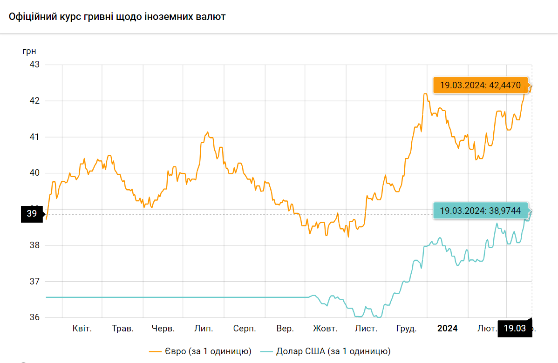Viewport: 558px width, 363px height.
Task: Click the Груд. month label
Action: (406, 329)
